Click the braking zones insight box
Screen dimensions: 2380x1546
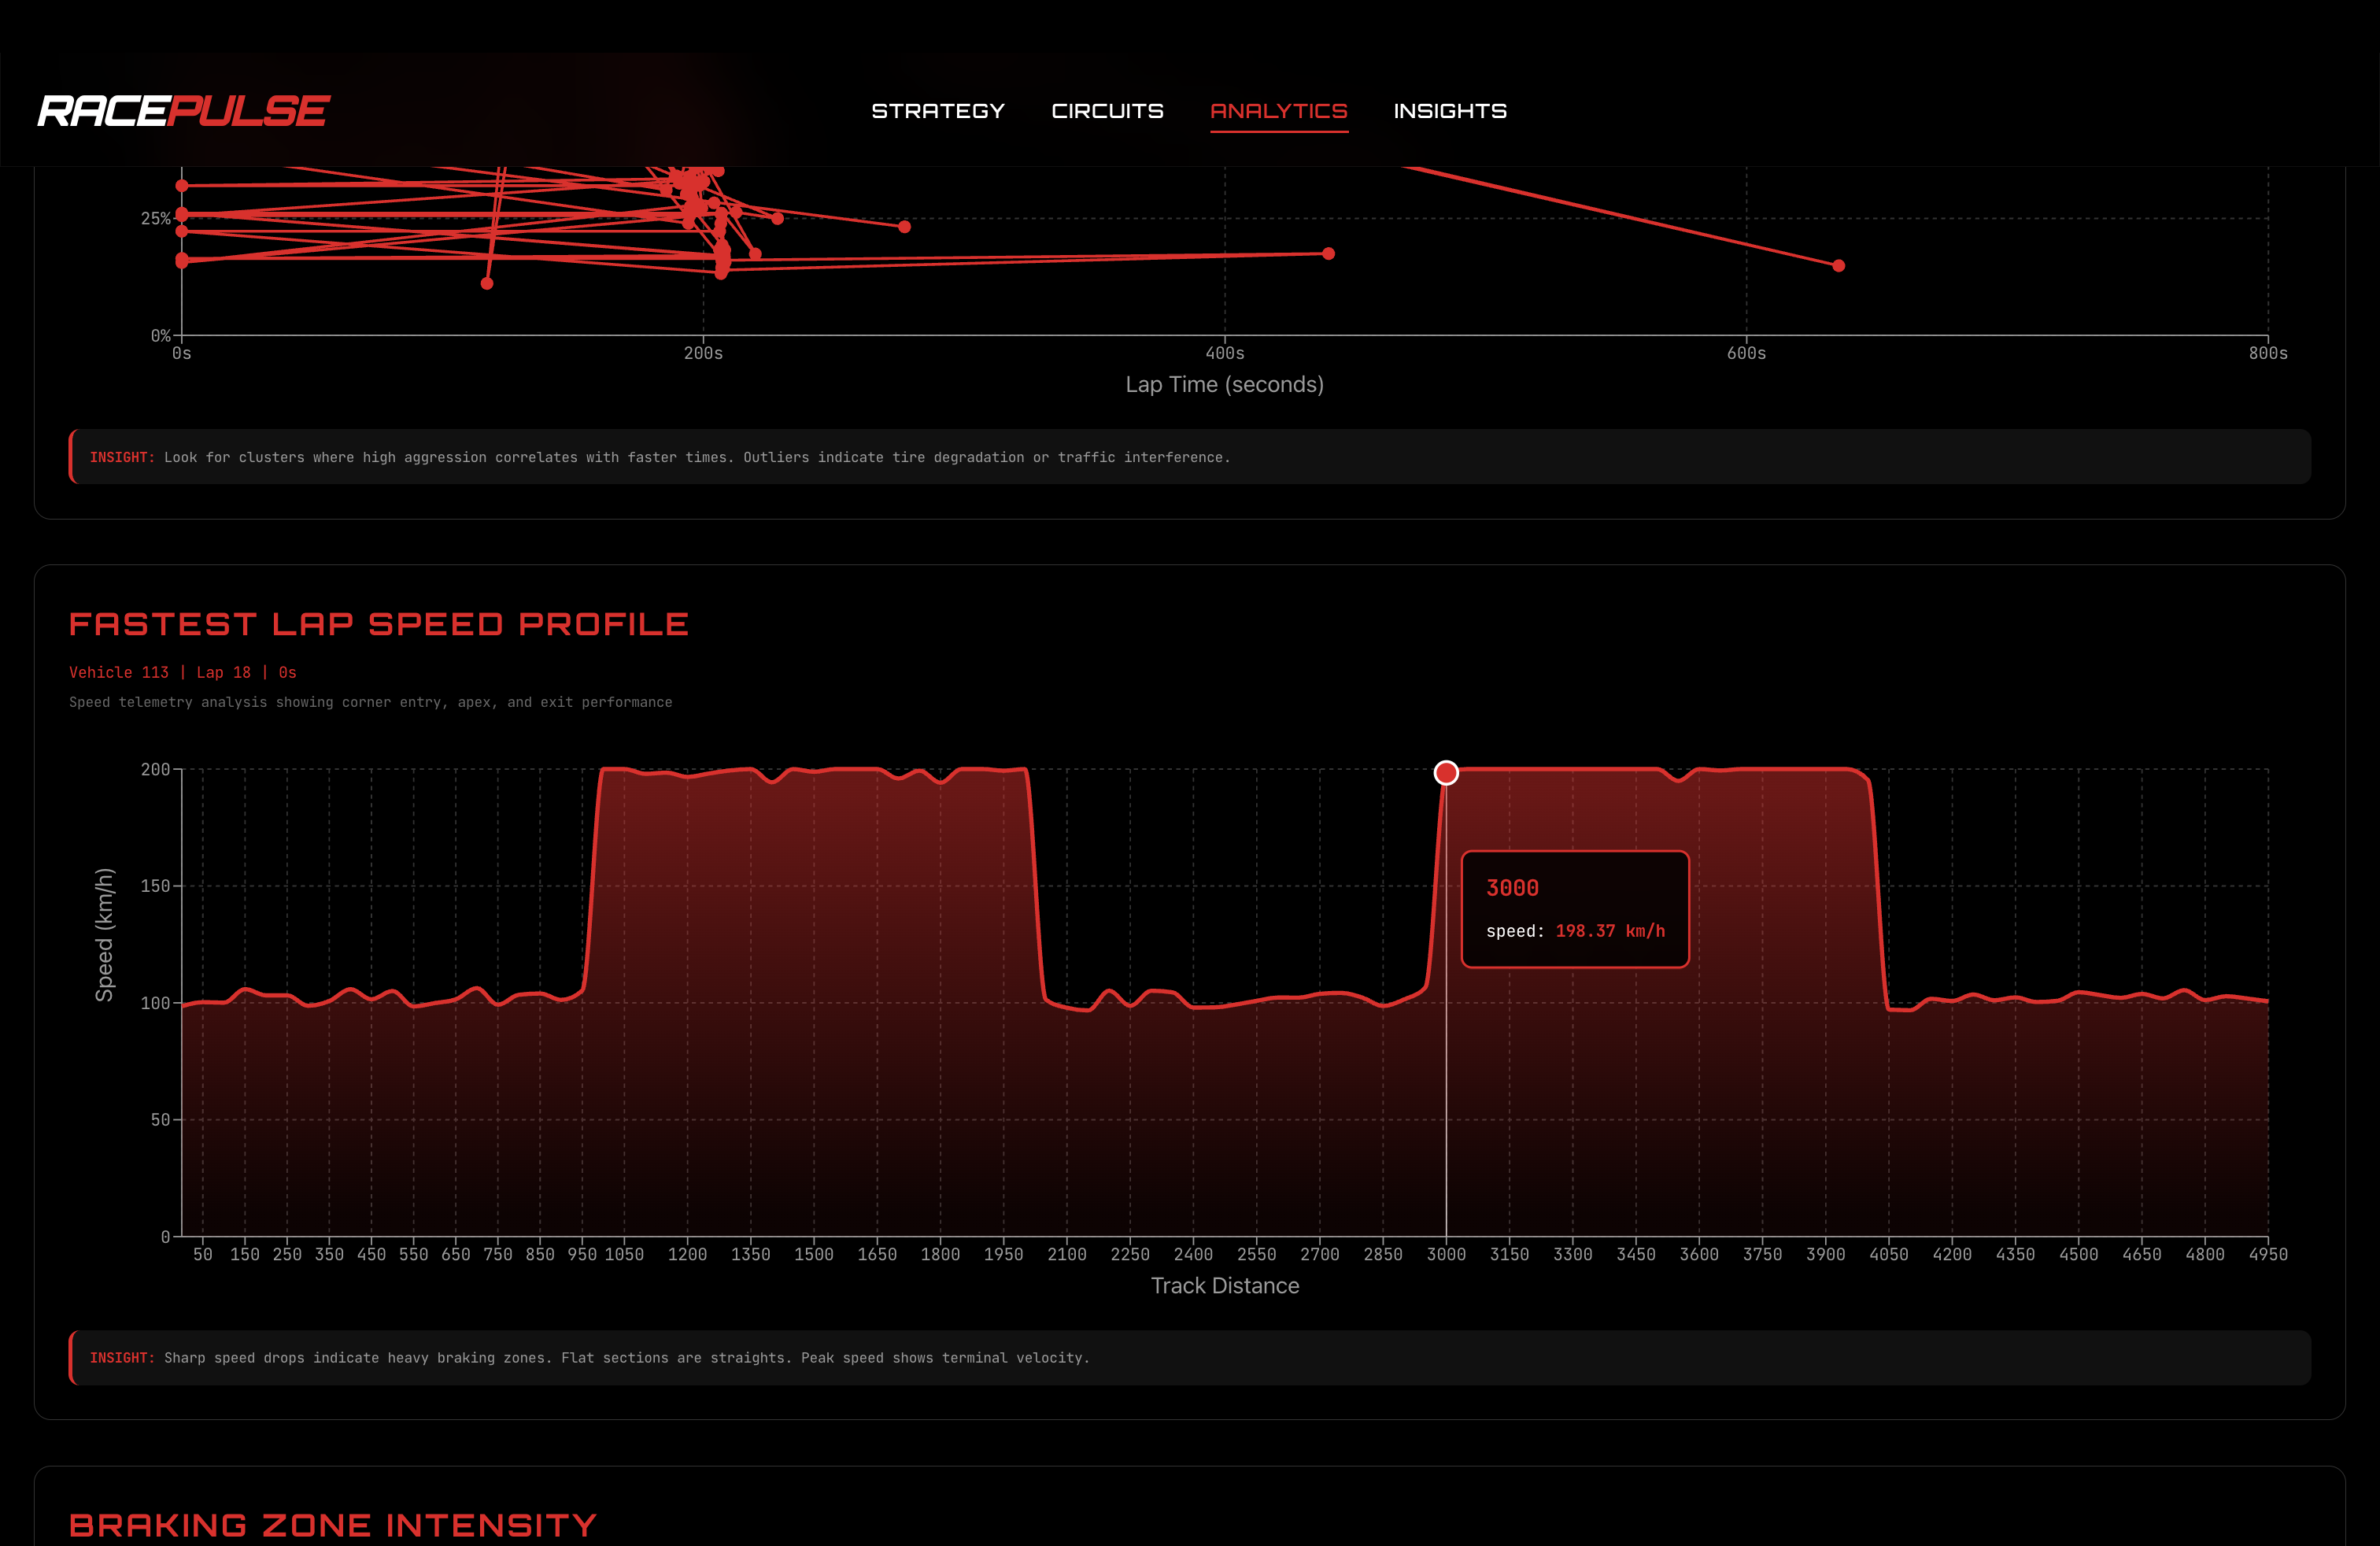[1189, 1357]
